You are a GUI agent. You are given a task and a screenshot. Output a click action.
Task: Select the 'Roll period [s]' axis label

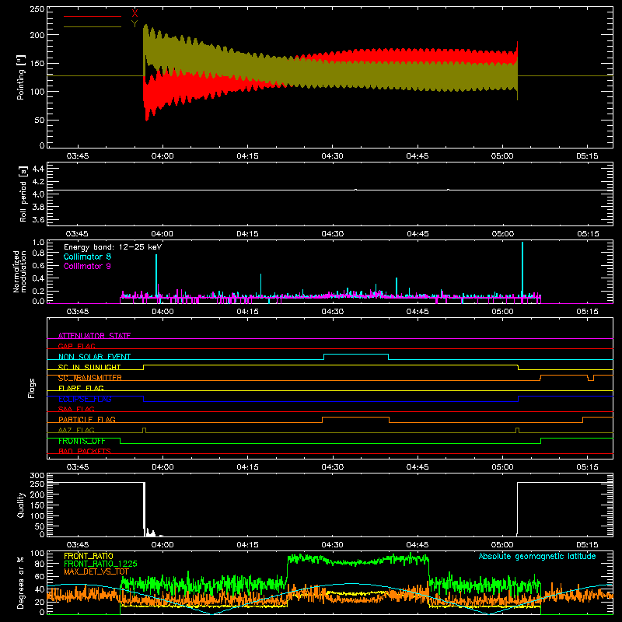click(23, 194)
